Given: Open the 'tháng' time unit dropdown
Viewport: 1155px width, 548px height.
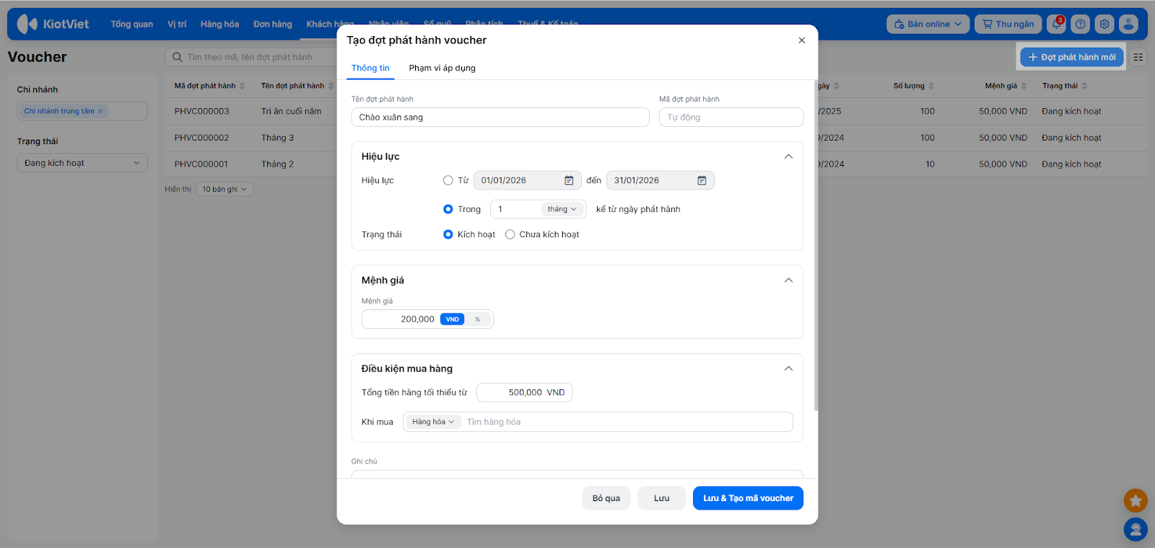Looking at the screenshot, I should click(x=562, y=209).
